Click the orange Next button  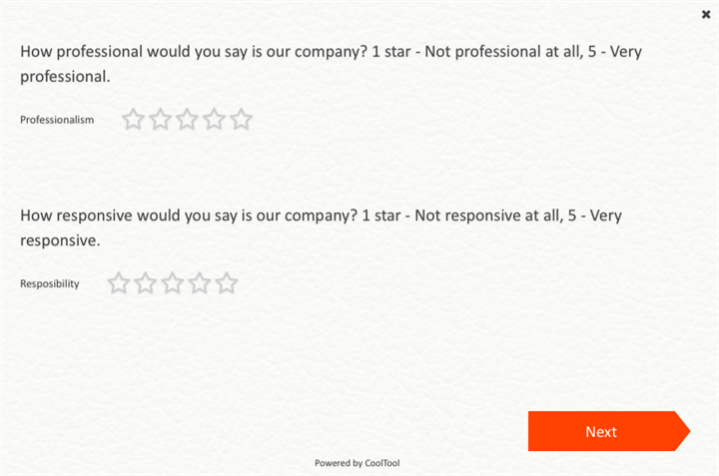pos(601,431)
